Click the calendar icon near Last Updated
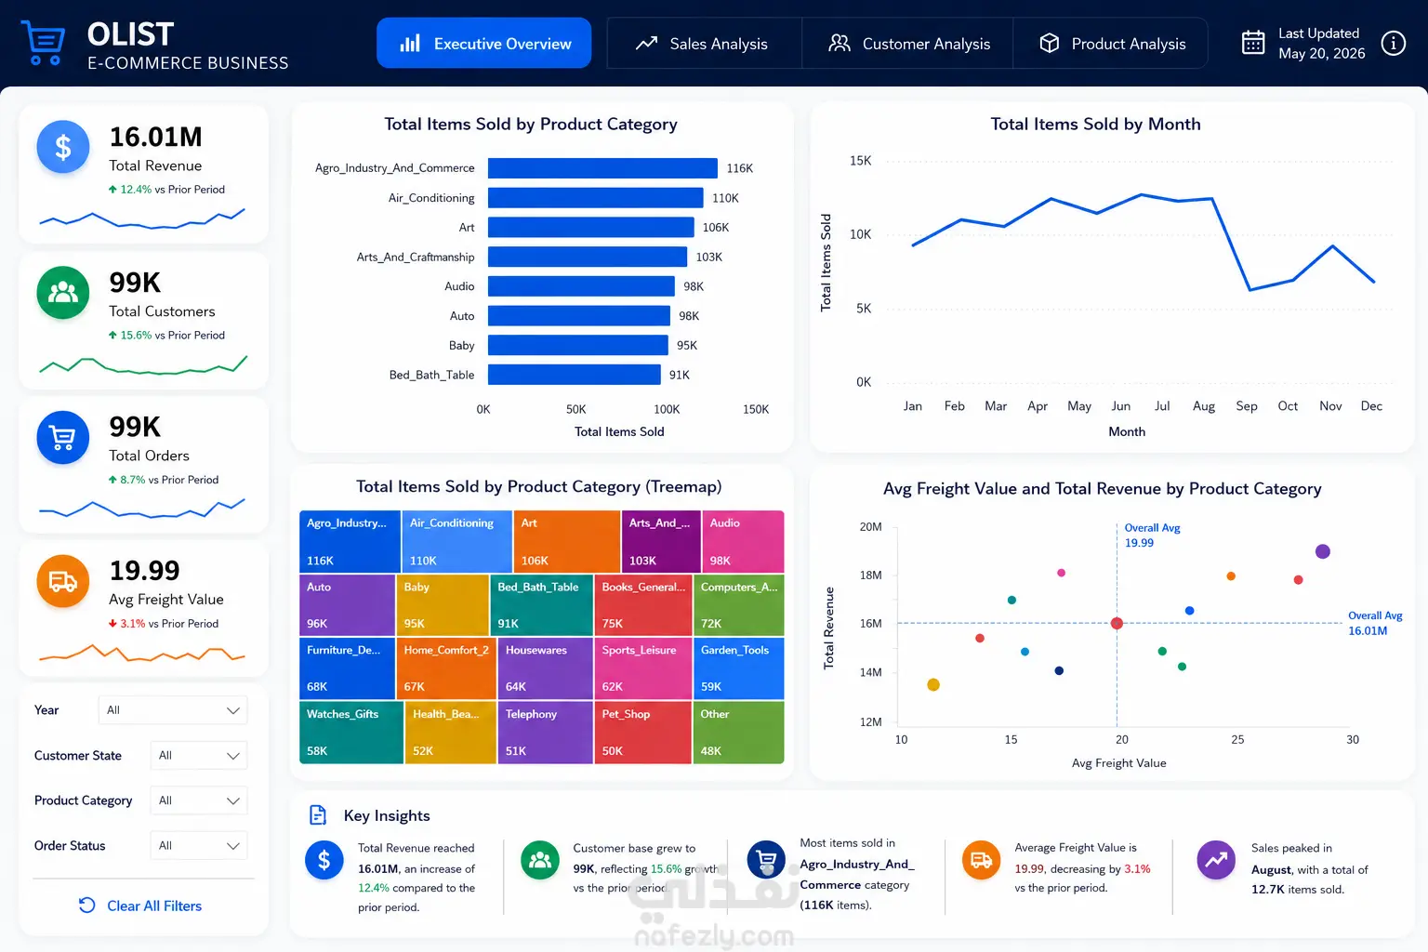This screenshot has height=952, width=1428. 1253,43
